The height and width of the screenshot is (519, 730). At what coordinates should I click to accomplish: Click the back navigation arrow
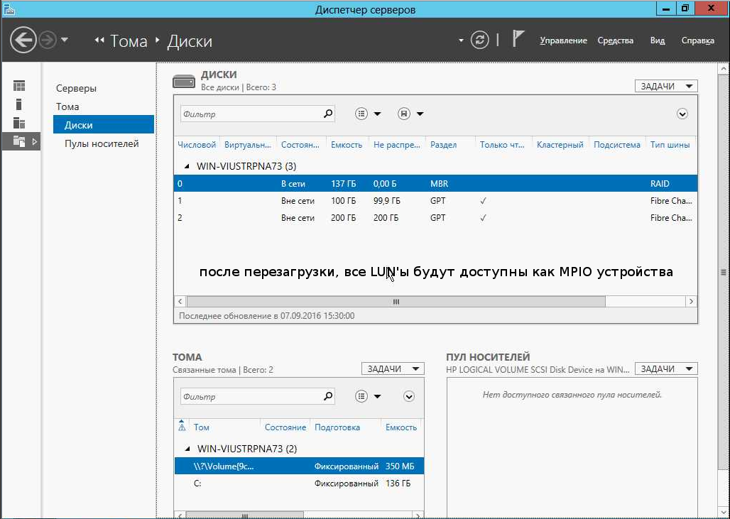[x=23, y=40]
